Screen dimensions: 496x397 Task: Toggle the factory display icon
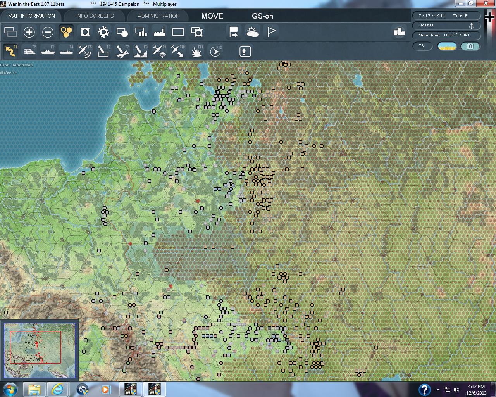tap(159, 32)
